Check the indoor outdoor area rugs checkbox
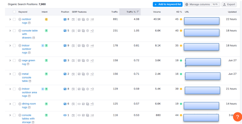 [x=14, y=89]
